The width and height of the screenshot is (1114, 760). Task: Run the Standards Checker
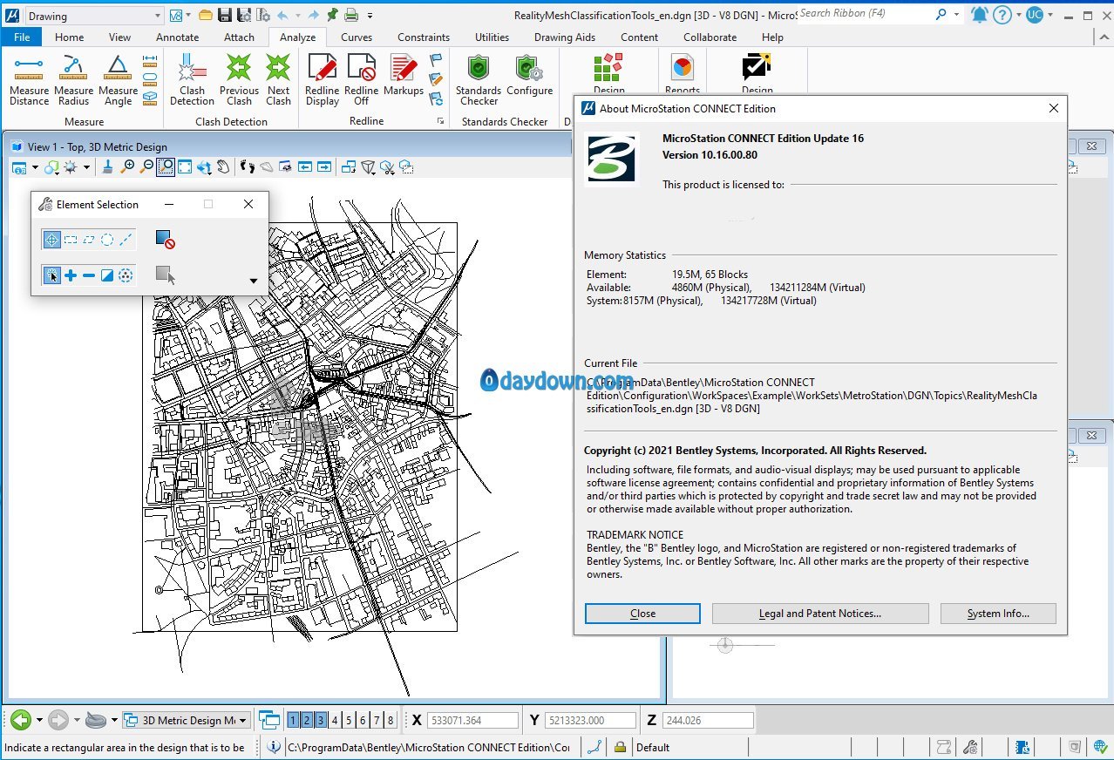(x=479, y=80)
